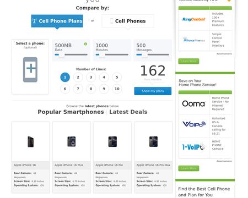Switch to the Cell Phone Plans tab
Screen dimensions: 248x198
tap(57, 21)
